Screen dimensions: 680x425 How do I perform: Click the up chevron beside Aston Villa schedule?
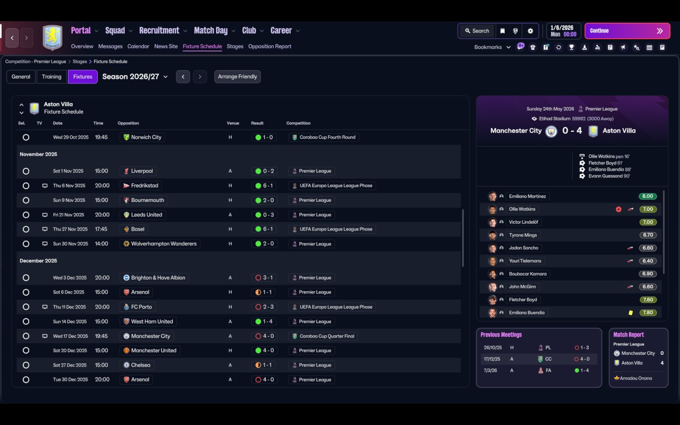[x=21, y=105]
